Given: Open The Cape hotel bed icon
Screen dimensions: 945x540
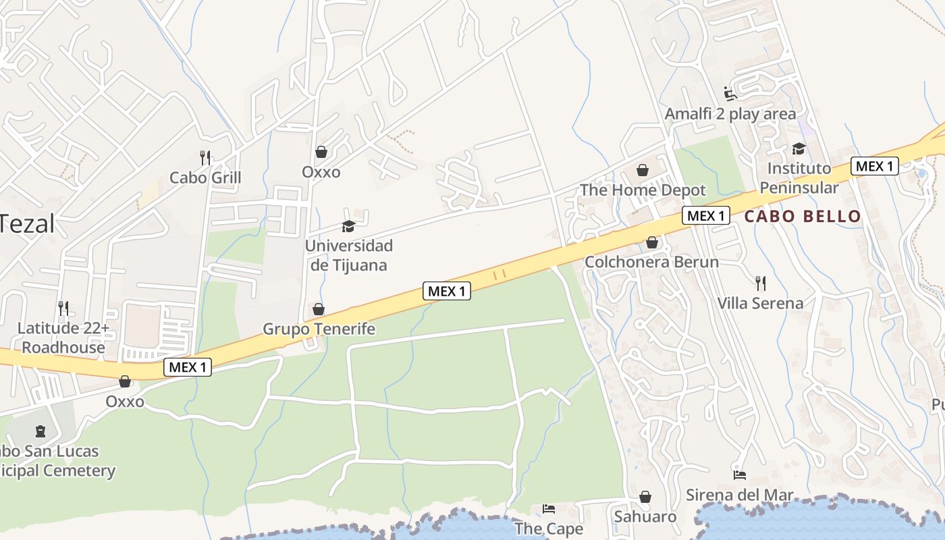Looking at the screenshot, I should 549,508.
